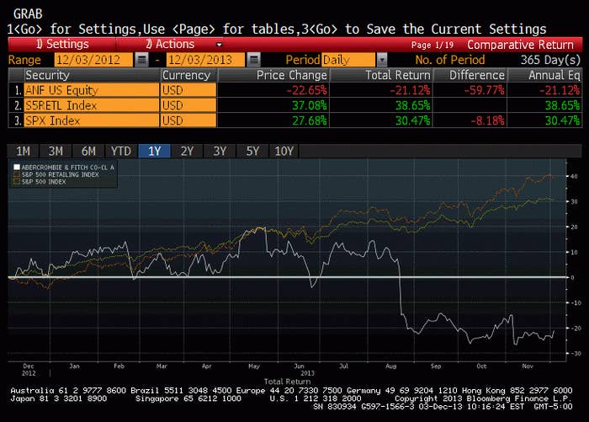
Task: Open the start date calendar picker icon
Action: (x=141, y=60)
